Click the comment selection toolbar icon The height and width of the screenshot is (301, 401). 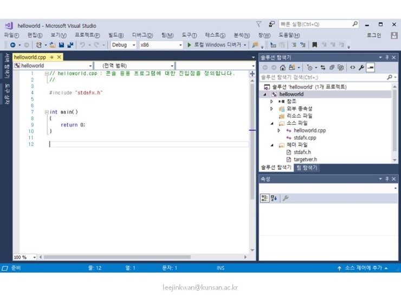click(x=294, y=45)
